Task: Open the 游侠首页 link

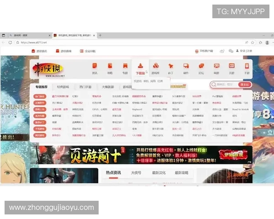Action: point(39,51)
